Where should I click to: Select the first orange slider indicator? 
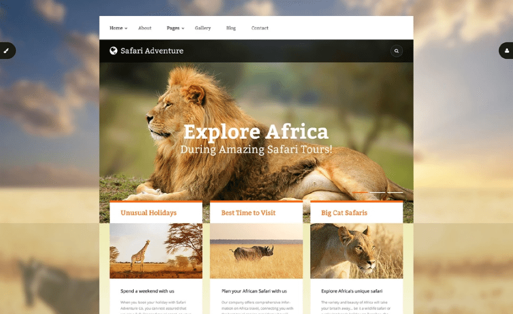[360, 192]
